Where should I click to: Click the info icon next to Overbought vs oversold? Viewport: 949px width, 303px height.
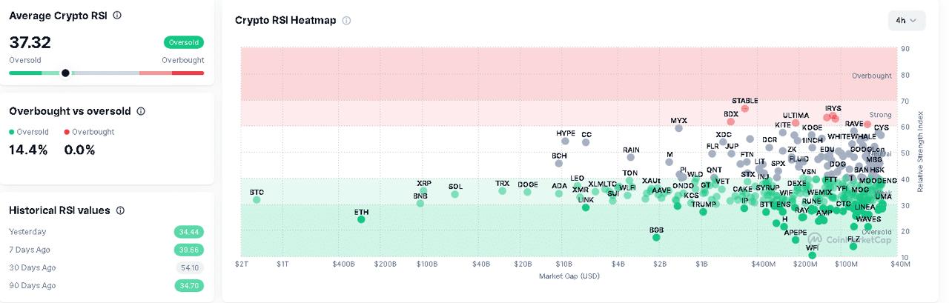click(x=141, y=111)
